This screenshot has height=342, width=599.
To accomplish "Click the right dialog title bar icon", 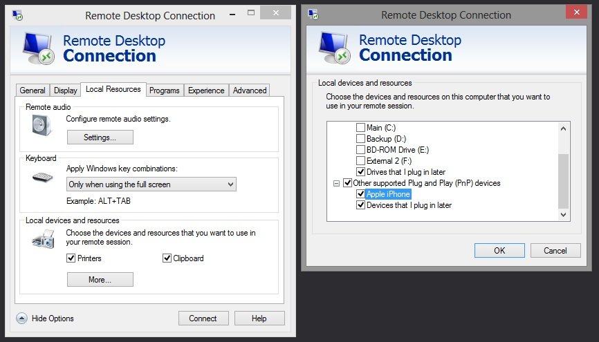I will pyautogui.click(x=313, y=13).
